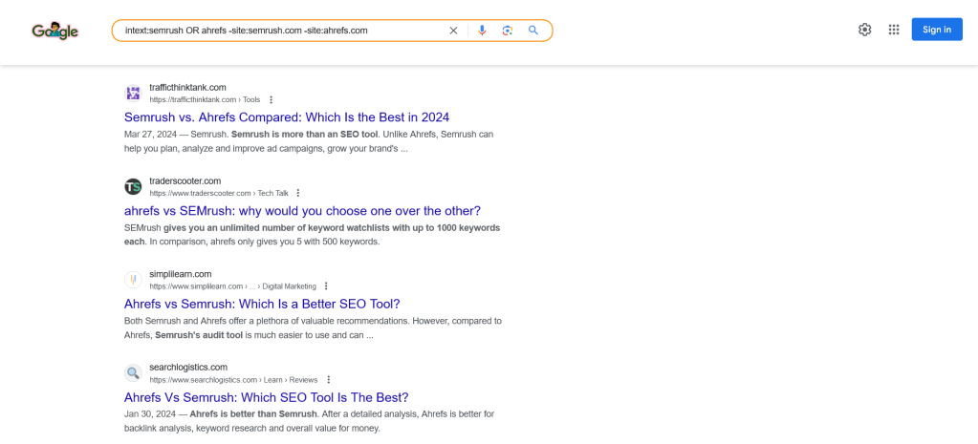Screen dimensions: 978x444
Task: Clear the search box with X icon
Action: point(453,30)
